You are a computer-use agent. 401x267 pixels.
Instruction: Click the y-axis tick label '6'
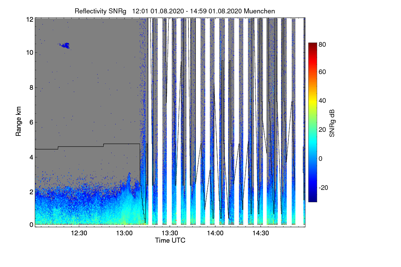point(31,122)
